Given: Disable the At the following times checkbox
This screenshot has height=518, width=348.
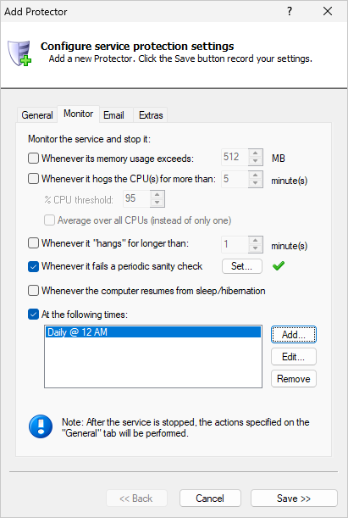Looking at the screenshot, I should click(33, 315).
